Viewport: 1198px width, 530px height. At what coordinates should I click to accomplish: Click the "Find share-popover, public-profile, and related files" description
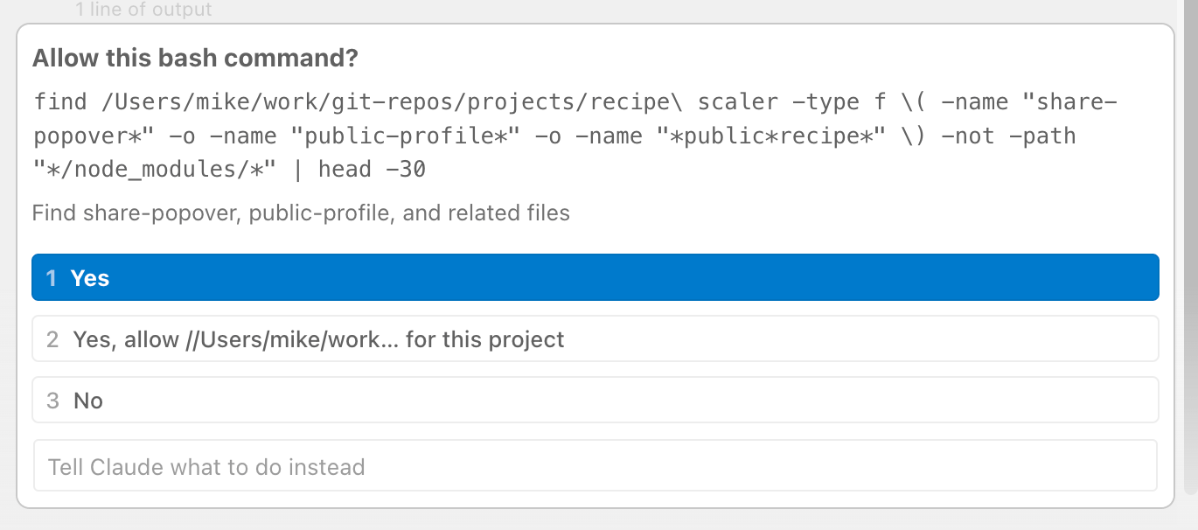pyautogui.click(x=301, y=213)
